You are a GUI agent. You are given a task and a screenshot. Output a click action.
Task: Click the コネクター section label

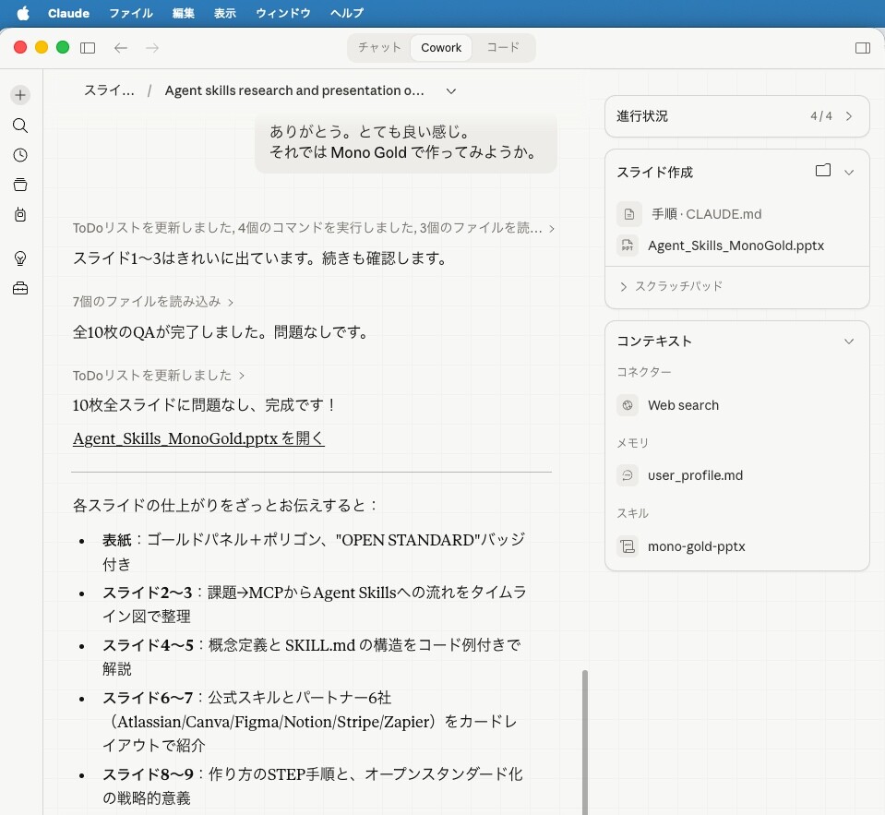click(x=644, y=372)
